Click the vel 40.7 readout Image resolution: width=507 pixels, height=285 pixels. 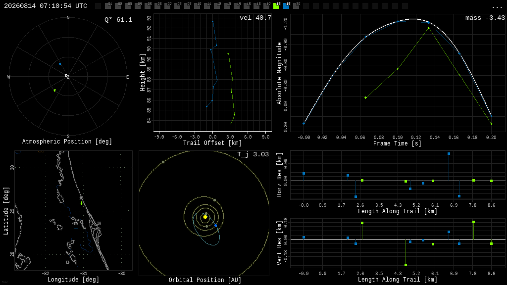click(255, 18)
